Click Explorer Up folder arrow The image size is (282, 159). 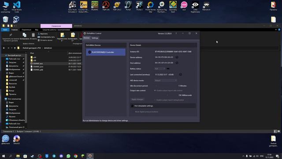pos(15,48)
